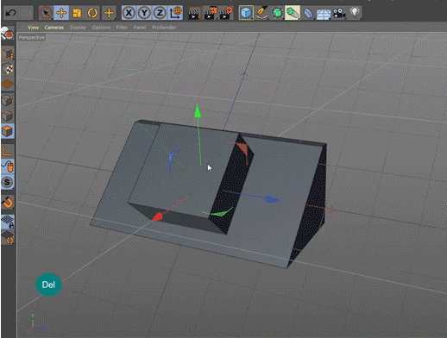Viewport: 447px width, 338px height.
Task: Expand the Cube primitive objects dropdown
Action: click(246, 13)
